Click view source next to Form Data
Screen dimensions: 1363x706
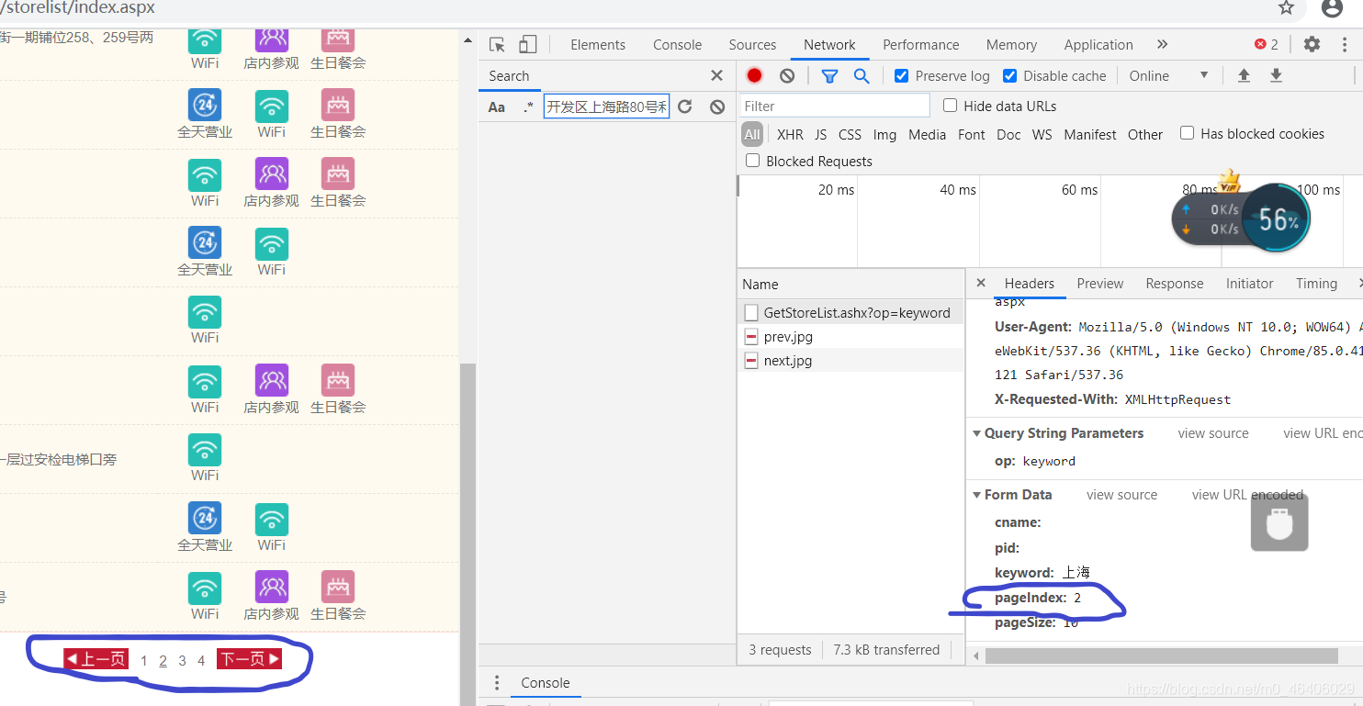pos(1121,494)
